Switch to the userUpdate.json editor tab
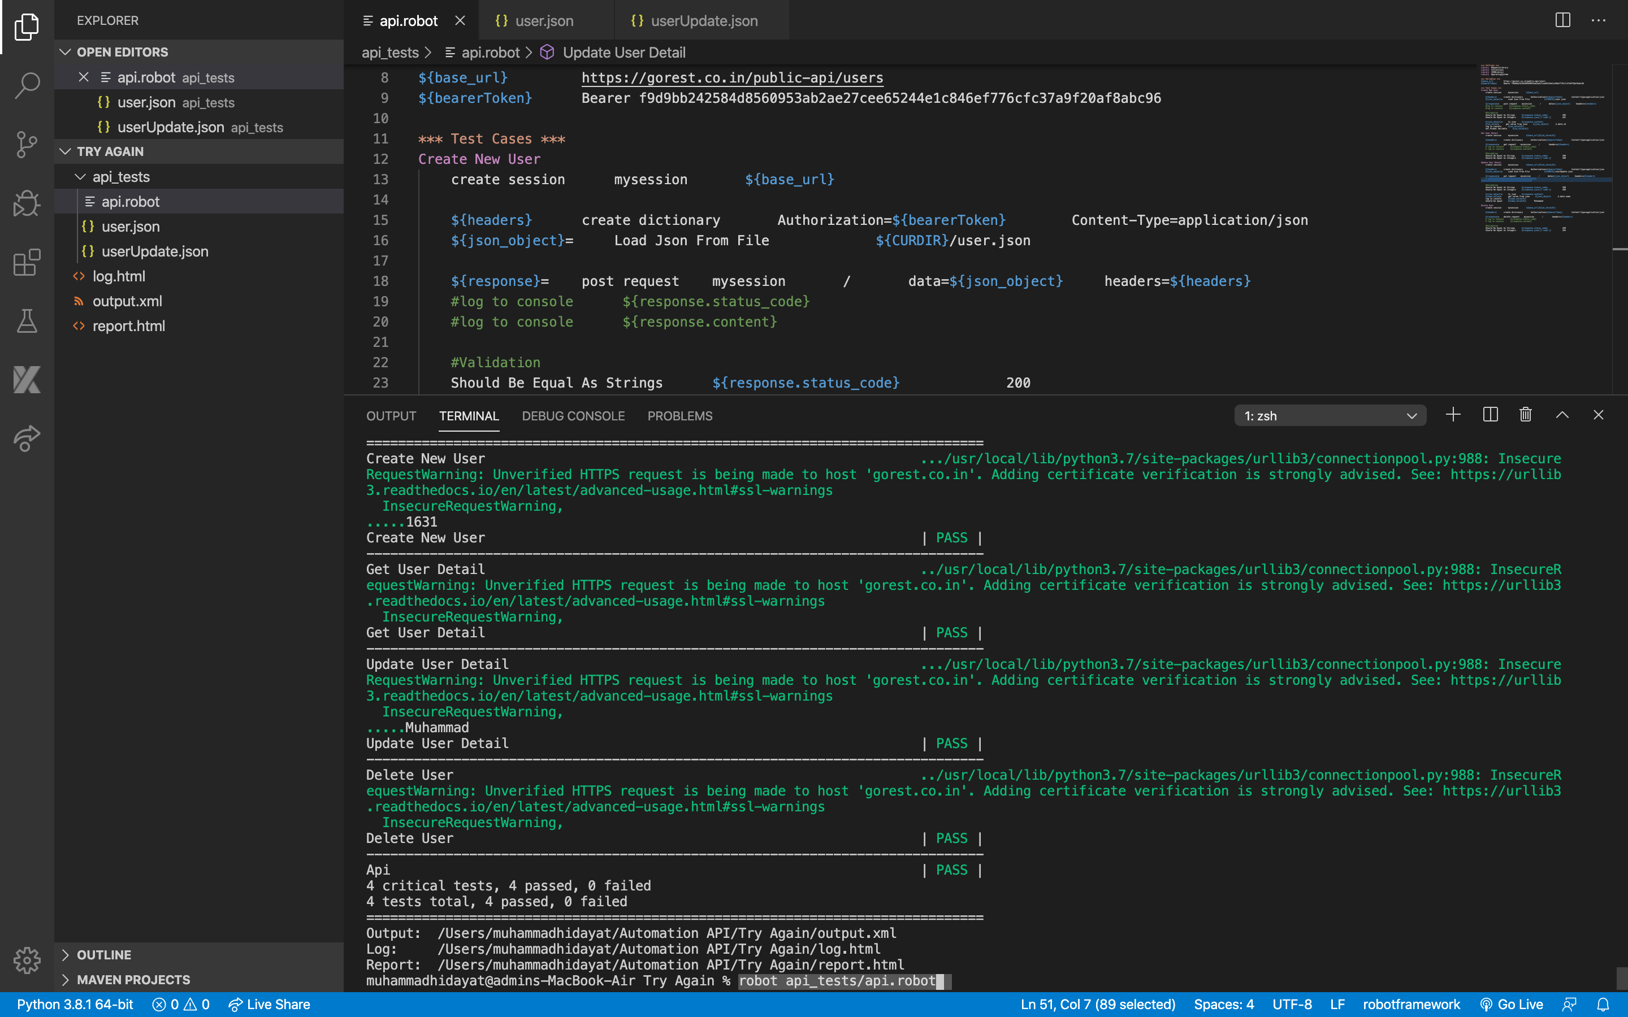1628x1017 pixels. pos(702,21)
